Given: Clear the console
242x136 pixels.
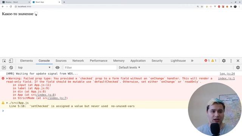Looking at the screenshot, I should pos(11,68).
